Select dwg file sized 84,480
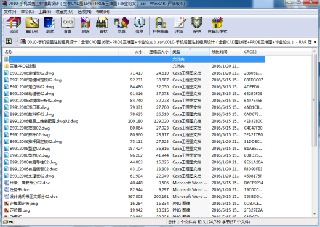 (134, 86)
